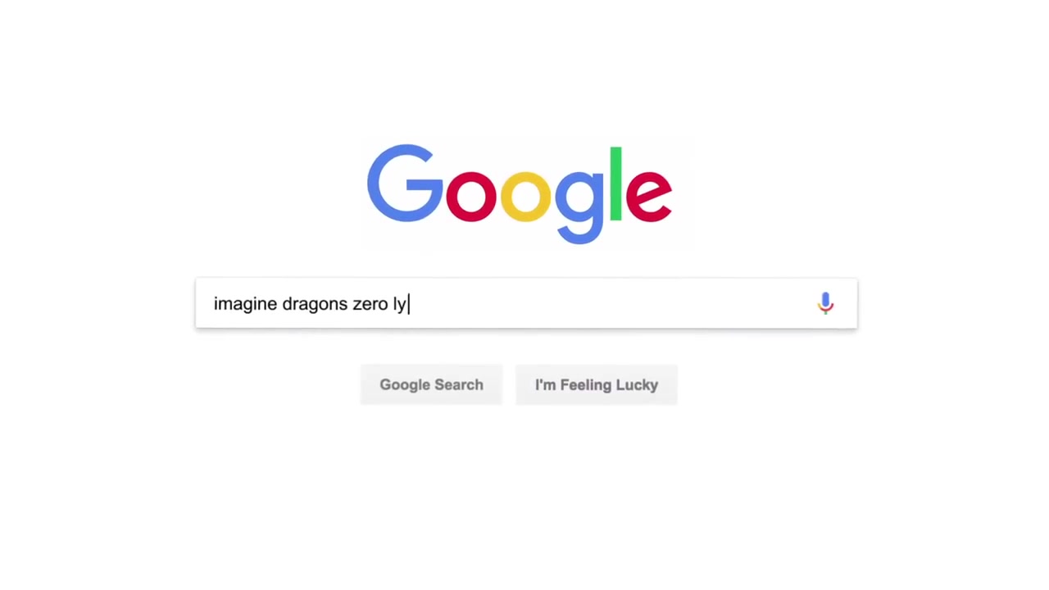The height and width of the screenshot is (590, 1049).
Task: Place cursor in the word imagine
Action: click(245, 304)
